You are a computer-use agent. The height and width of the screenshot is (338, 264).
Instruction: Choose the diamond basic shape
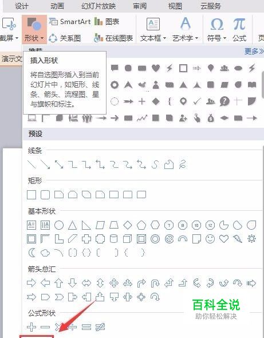tap(128, 225)
